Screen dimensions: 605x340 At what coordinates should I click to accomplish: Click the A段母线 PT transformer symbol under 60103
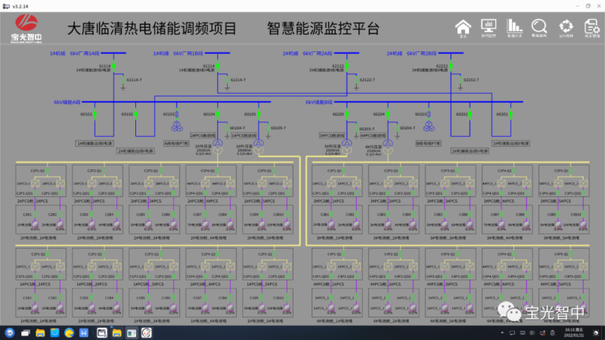(x=176, y=125)
